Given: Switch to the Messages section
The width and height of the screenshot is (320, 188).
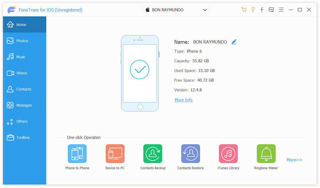Looking at the screenshot, I should click(24, 105).
